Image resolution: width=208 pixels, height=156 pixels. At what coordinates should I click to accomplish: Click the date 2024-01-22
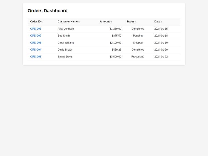161,57
